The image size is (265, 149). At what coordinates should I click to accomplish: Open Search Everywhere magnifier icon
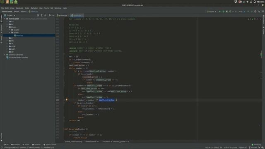pos(263,12)
